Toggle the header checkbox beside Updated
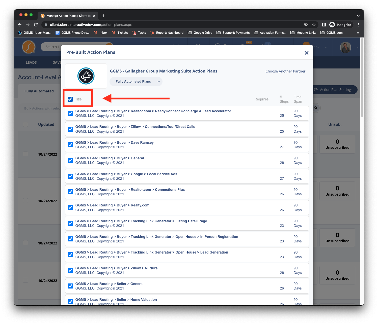 click(x=25, y=124)
